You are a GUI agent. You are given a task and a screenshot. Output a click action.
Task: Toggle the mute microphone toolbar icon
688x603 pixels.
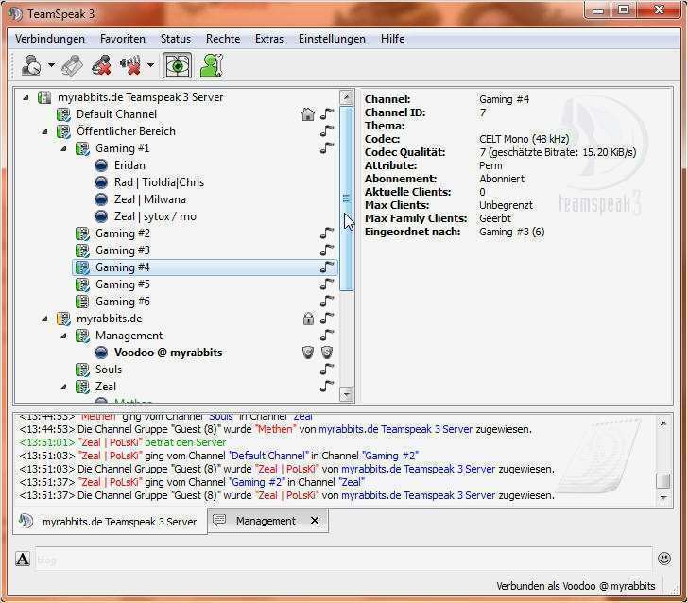[x=101, y=65]
